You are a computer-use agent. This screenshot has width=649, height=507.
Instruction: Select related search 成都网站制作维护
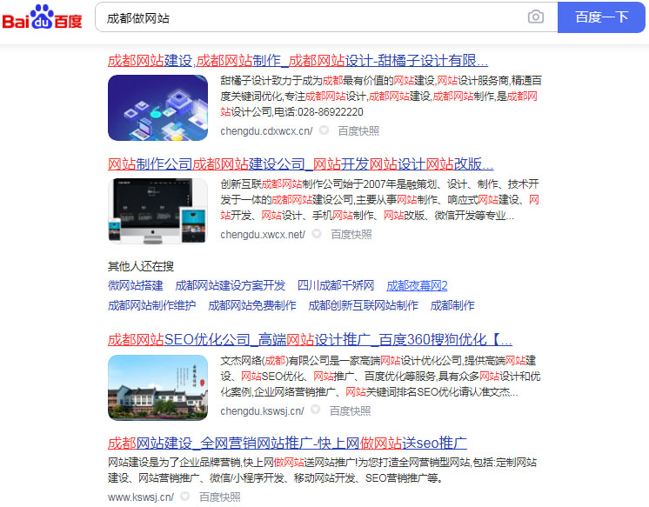tap(152, 305)
